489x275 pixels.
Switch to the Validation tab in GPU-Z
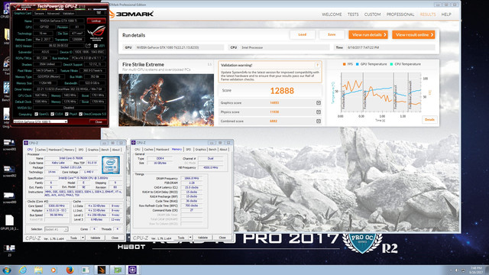[68, 14]
